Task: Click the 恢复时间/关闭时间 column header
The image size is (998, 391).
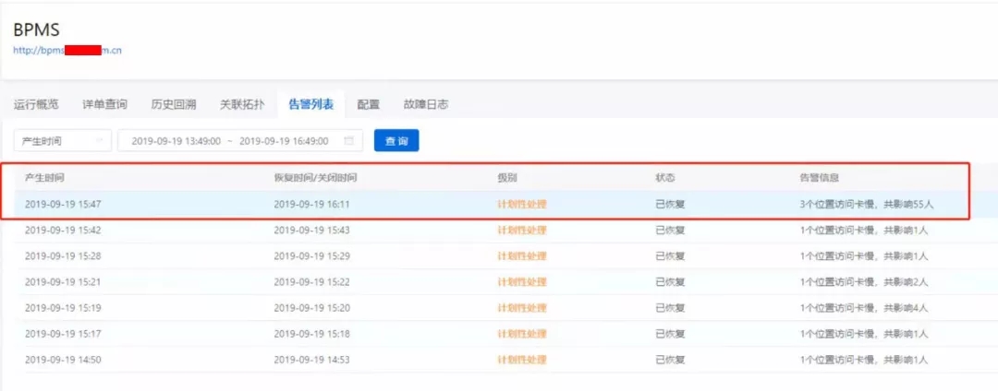Action: click(315, 177)
